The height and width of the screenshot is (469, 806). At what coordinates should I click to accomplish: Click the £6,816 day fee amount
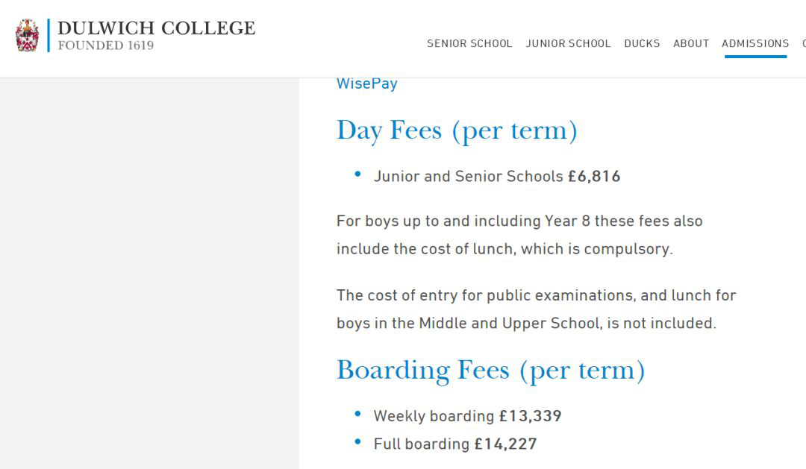pyautogui.click(x=594, y=177)
